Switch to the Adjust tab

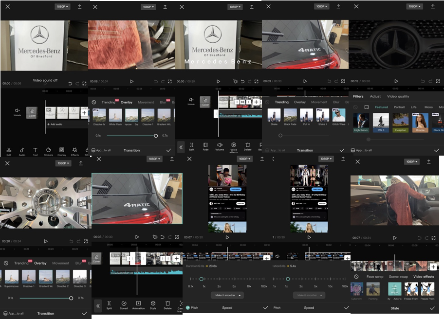[375, 96]
